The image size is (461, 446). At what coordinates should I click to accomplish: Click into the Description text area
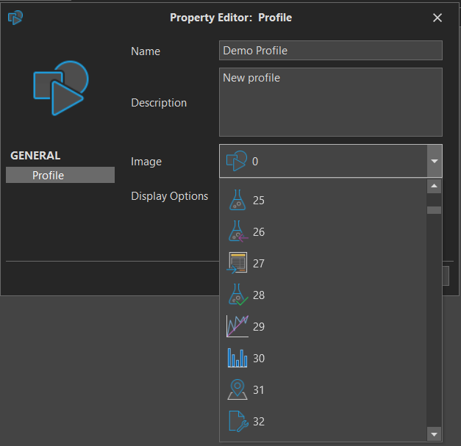tap(331, 102)
